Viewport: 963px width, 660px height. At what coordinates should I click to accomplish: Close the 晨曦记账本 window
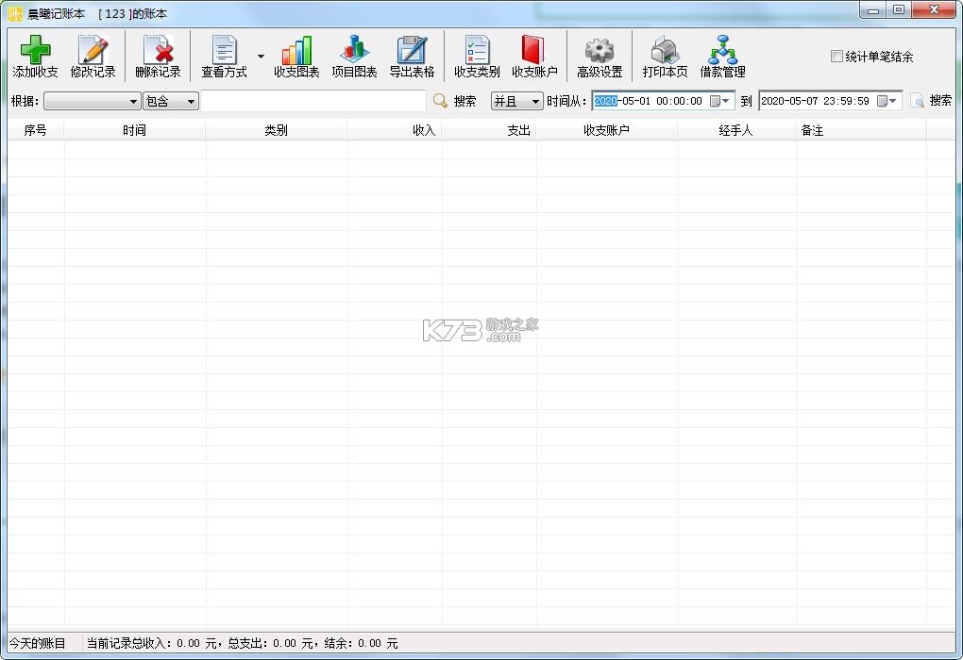click(x=934, y=10)
